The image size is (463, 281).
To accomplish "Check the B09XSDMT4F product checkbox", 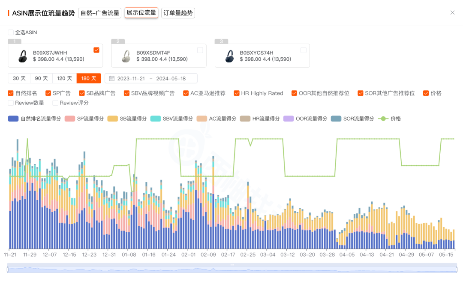I will tap(200, 50).
